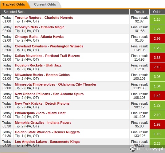Click the Today 01:00 time cell

[7, 19]
